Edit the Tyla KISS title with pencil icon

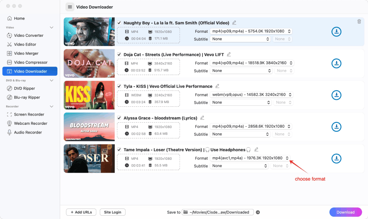(x=217, y=86)
